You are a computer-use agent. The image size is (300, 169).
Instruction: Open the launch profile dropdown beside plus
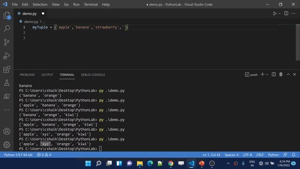click(x=267, y=74)
